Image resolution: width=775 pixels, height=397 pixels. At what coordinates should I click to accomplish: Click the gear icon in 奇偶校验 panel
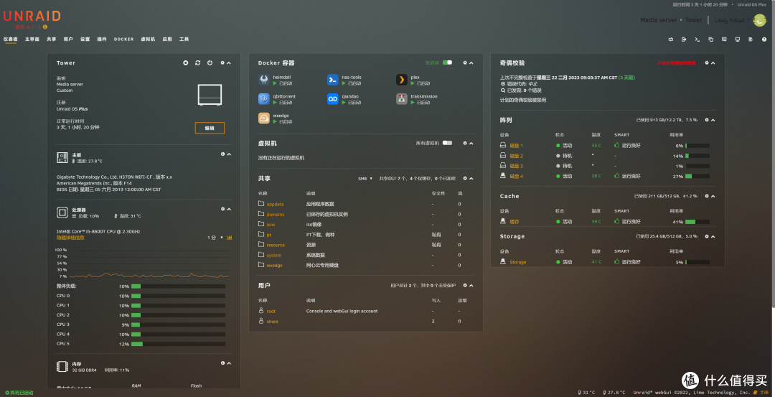[x=707, y=62]
